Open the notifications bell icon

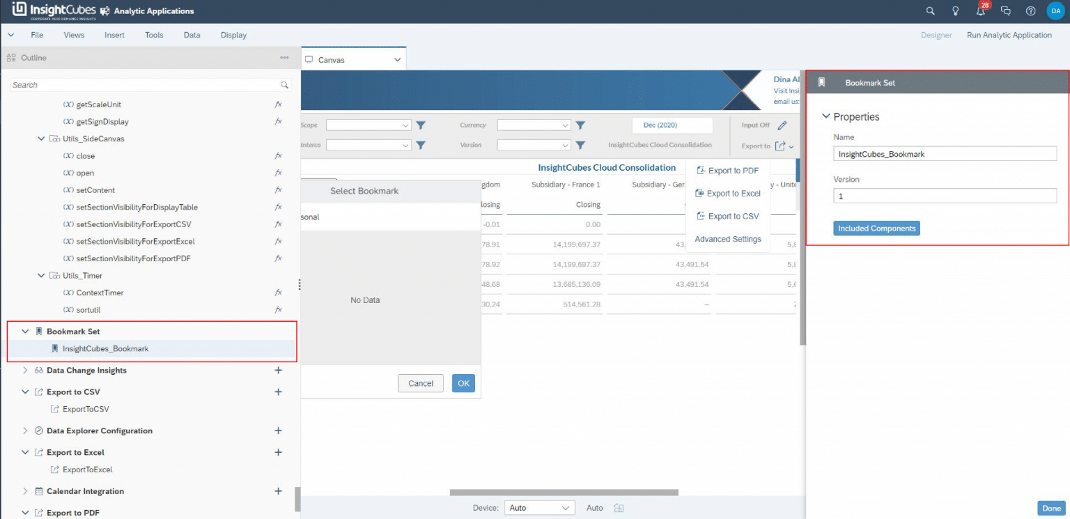(x=981, y=10)
